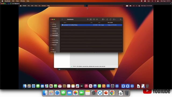Image resolution: width=172 pixels, height=97 pixels.
Task: Open BOOTCAMP volume in the Finder sidebar
Action: [55, 43]
